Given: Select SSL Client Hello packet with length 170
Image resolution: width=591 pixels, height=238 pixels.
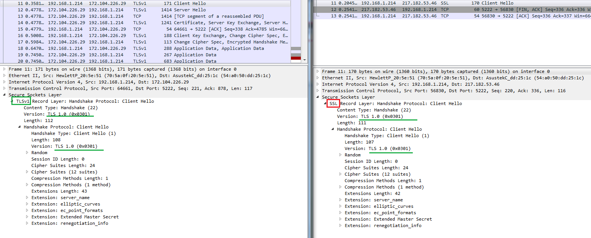Looking at the screenshot, I should pyautogui.click(x=453, y=3).
